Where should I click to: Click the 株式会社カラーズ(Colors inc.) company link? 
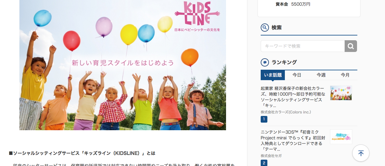286,112
